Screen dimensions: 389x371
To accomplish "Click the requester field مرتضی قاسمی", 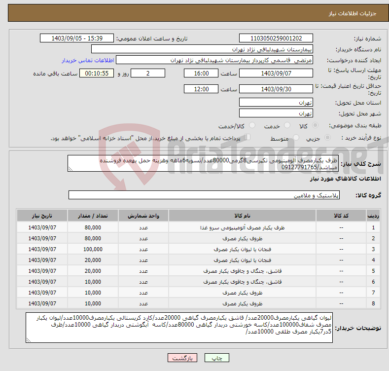I will coord(214,60).
